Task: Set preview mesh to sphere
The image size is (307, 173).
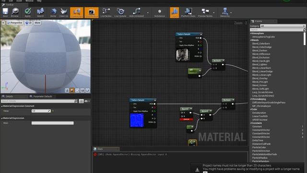Action: 72,90
